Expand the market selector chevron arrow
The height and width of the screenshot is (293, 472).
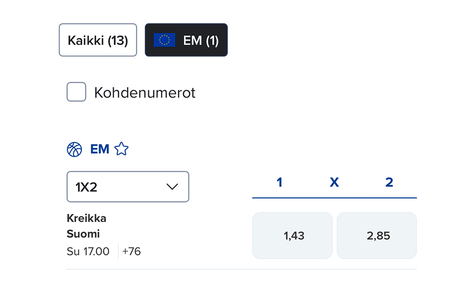point(172,187)
